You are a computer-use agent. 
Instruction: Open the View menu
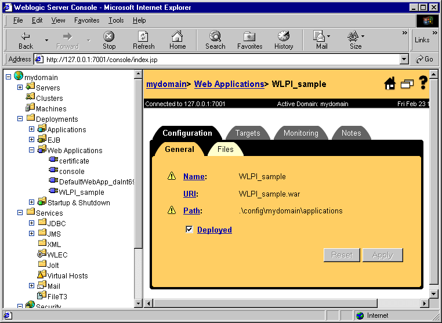point(58,20)
